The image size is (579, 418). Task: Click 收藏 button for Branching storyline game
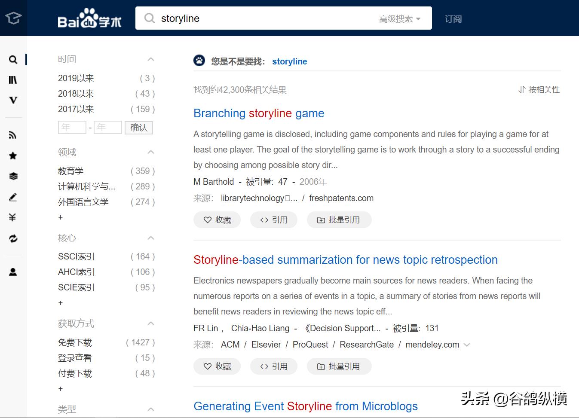(217, 220)
